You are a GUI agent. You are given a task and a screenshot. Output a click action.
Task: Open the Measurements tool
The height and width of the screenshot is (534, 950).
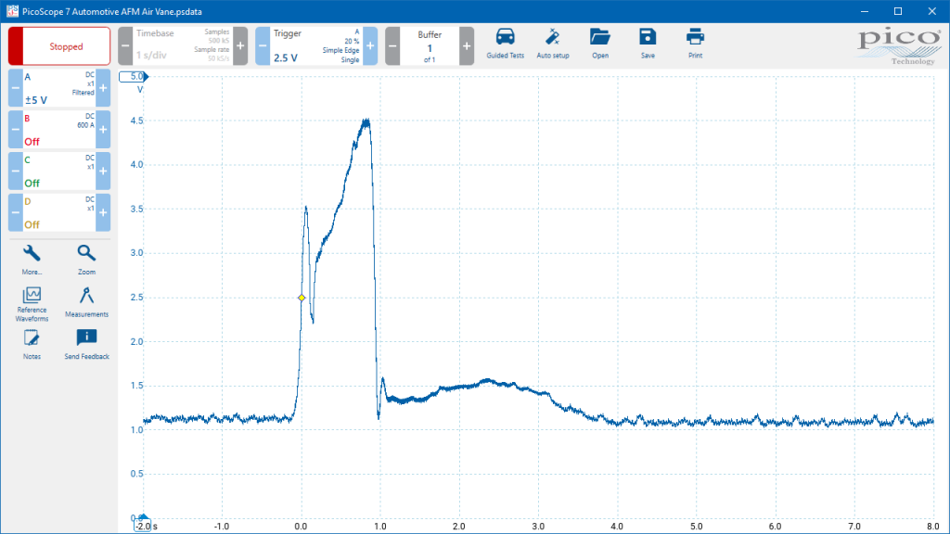click(86, 302)
